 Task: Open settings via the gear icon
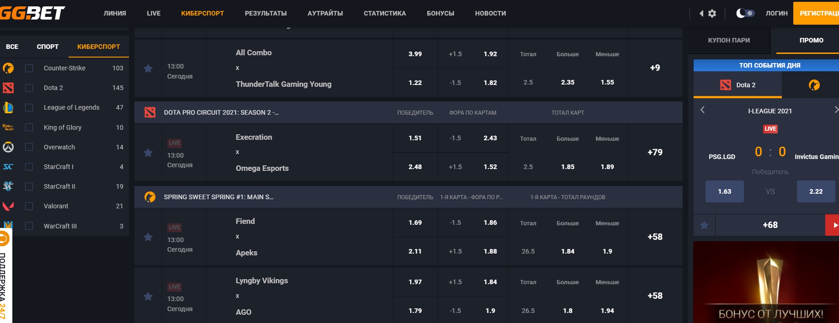712,14
